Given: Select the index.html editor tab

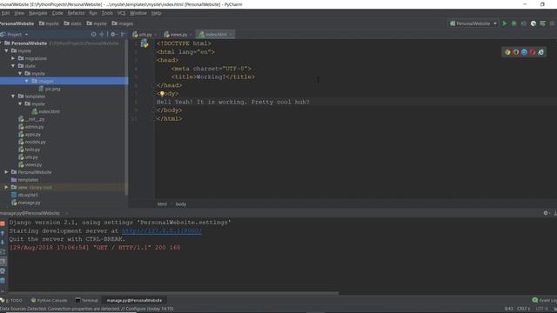Looking at the screenshot, I should point(215,35).
